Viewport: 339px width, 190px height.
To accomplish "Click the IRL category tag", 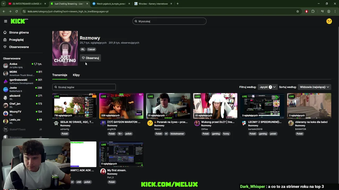I will click(83, 49).
